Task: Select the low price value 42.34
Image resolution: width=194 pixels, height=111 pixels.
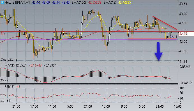Action: click(x=56, y=3)
